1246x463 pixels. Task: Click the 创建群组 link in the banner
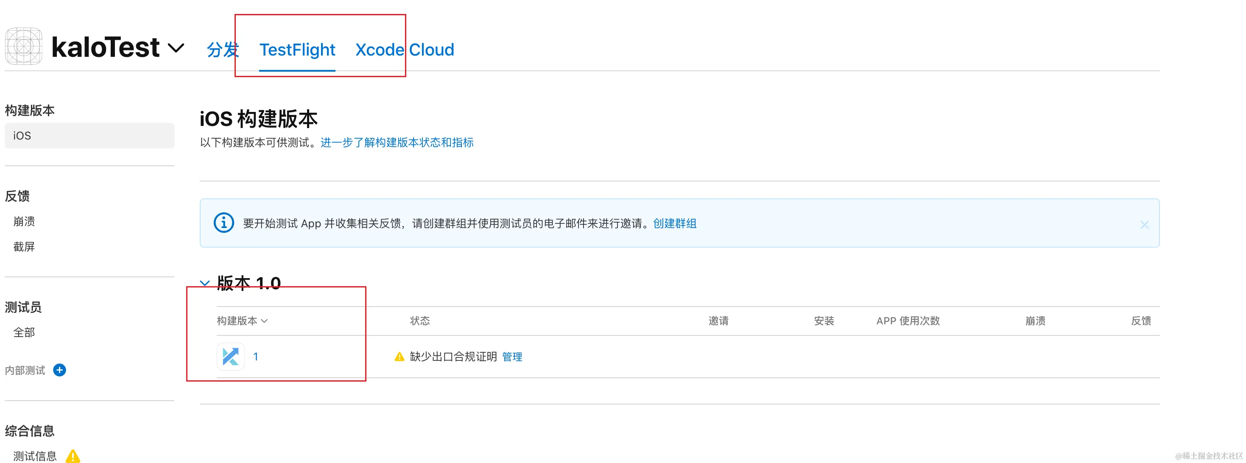point(675,223)
